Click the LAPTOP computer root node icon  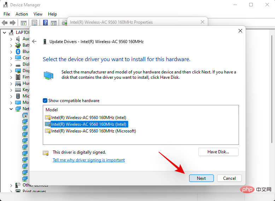(11, 32)
